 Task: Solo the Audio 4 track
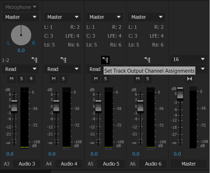point(63,79)
